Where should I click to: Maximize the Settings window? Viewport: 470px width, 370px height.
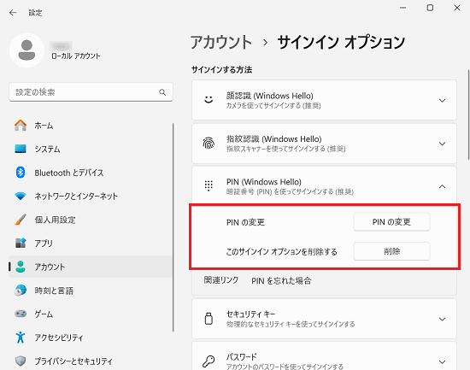[x=430, y=8]
